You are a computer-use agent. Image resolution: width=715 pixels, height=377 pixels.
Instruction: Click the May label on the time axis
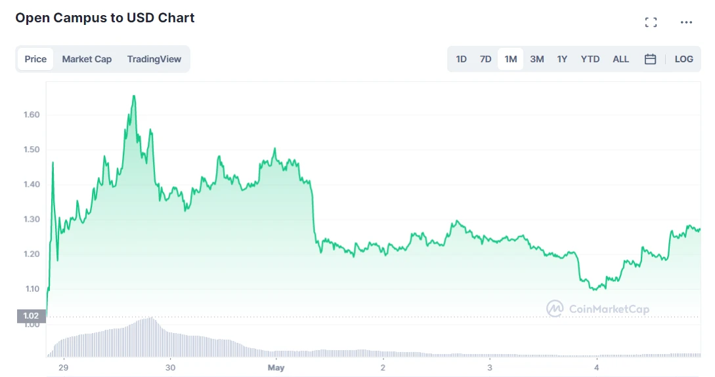276,367
